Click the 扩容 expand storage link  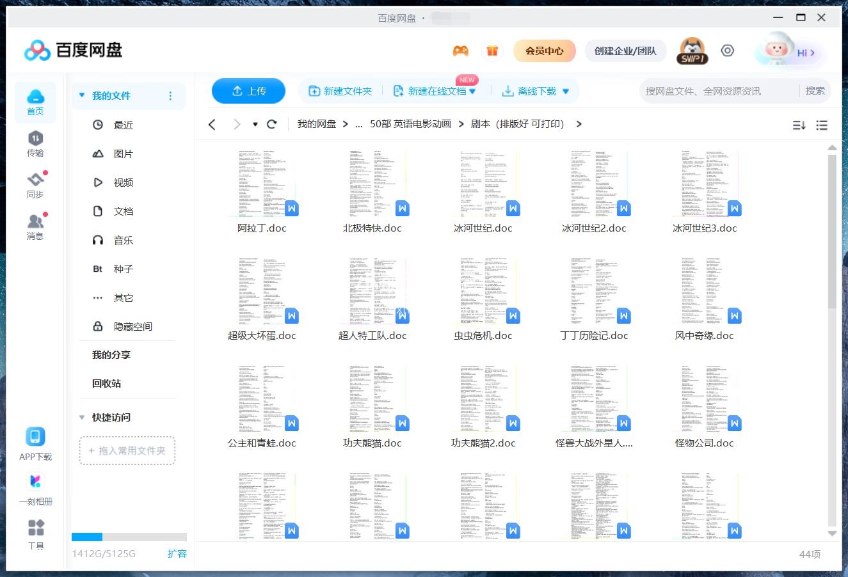[177, 553]
